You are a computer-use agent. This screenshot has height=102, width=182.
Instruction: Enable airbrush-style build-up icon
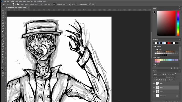coord(54,5)
